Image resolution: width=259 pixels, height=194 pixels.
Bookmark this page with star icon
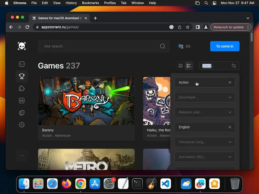[187, 27]
